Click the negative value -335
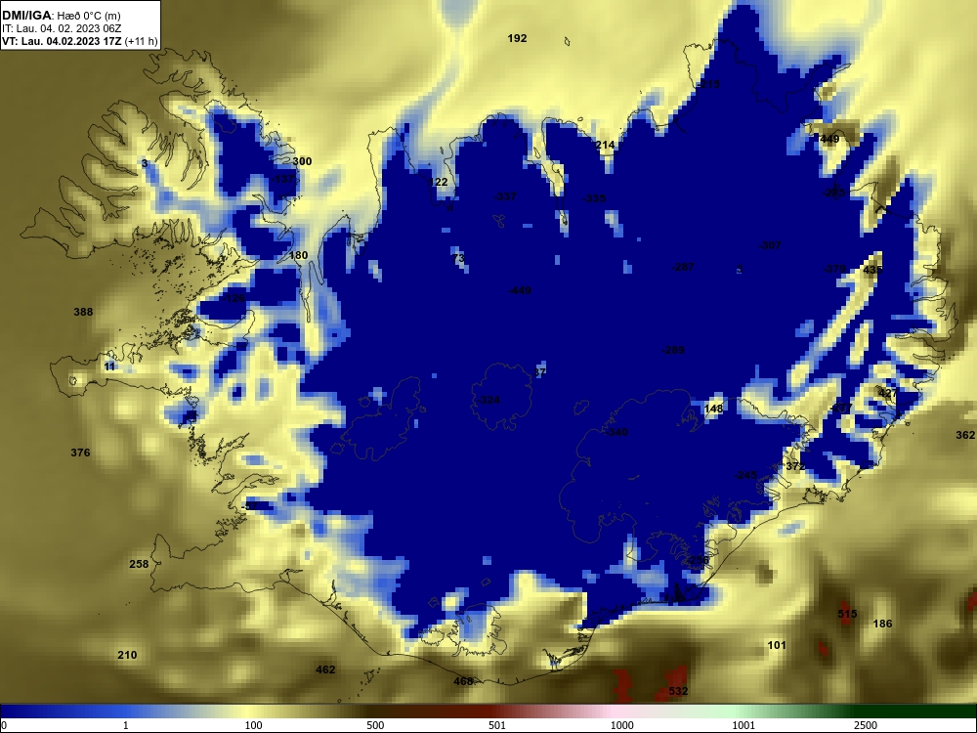 click(x=594, y=198)
